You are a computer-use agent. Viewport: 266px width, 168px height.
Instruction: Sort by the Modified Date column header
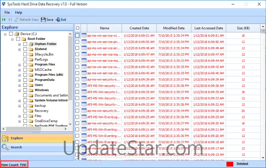click(174, 28)
